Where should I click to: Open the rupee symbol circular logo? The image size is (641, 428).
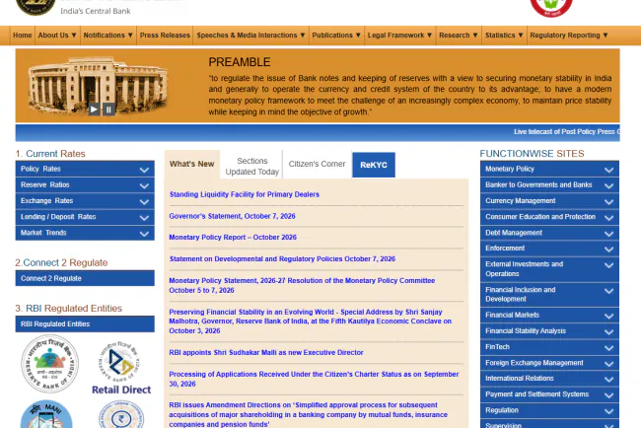121,414
